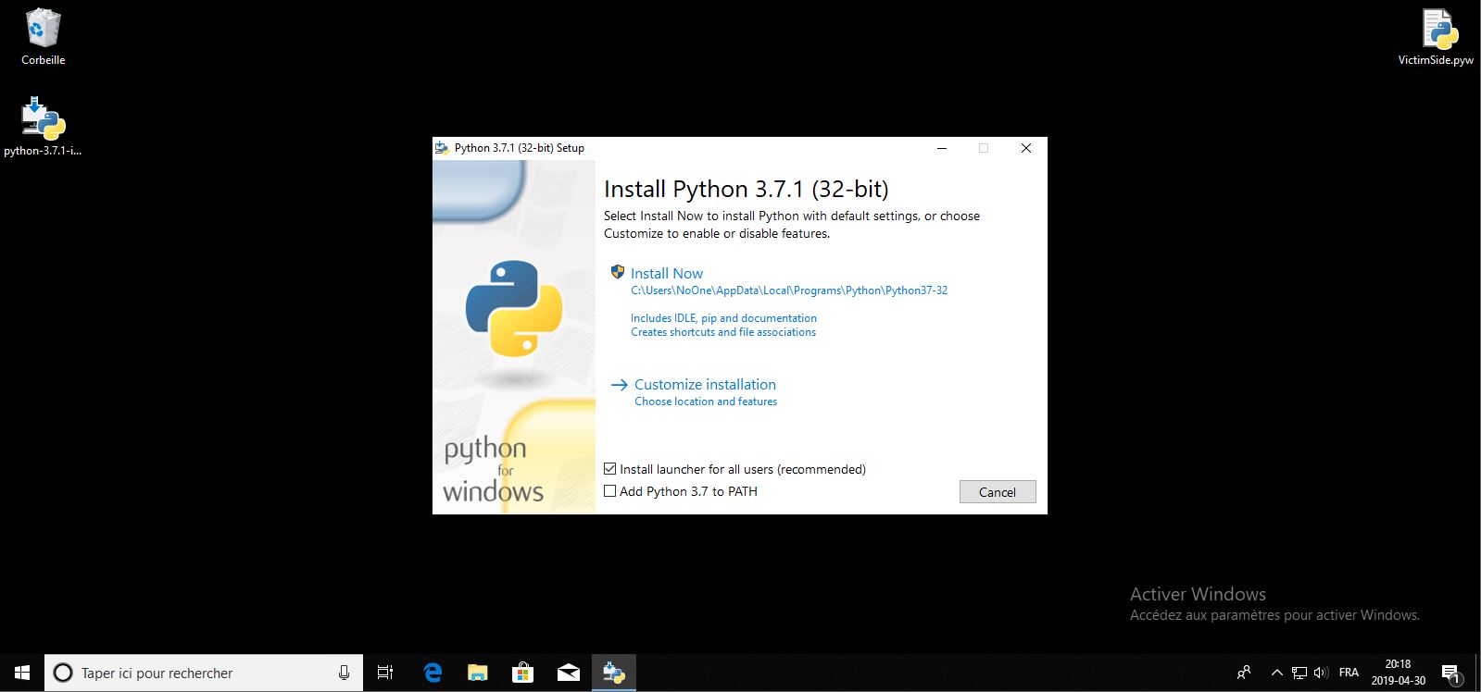Click the Taper ici pour rechercher search box

pos(202,673)
